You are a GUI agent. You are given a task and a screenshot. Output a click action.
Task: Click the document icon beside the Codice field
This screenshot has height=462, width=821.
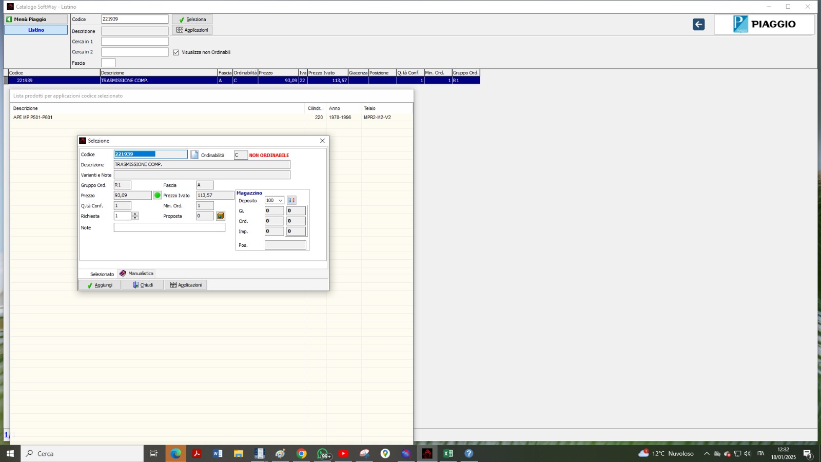tap(194, 155)
